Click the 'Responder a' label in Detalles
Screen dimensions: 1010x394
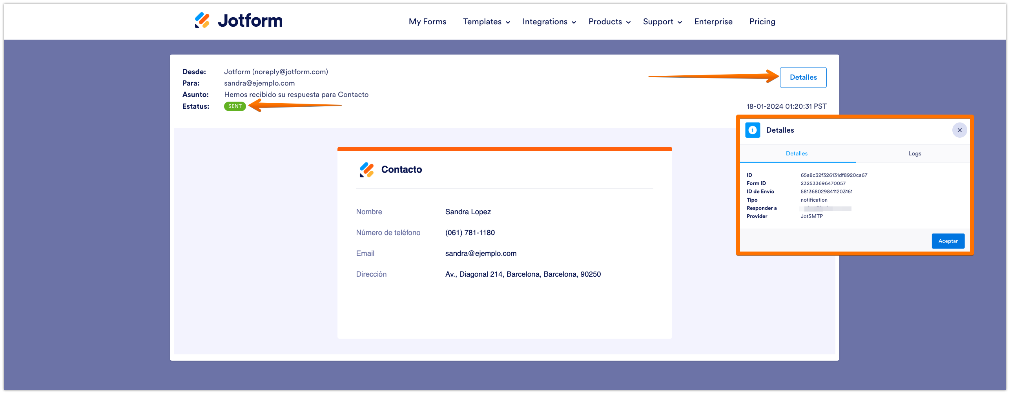762,208
